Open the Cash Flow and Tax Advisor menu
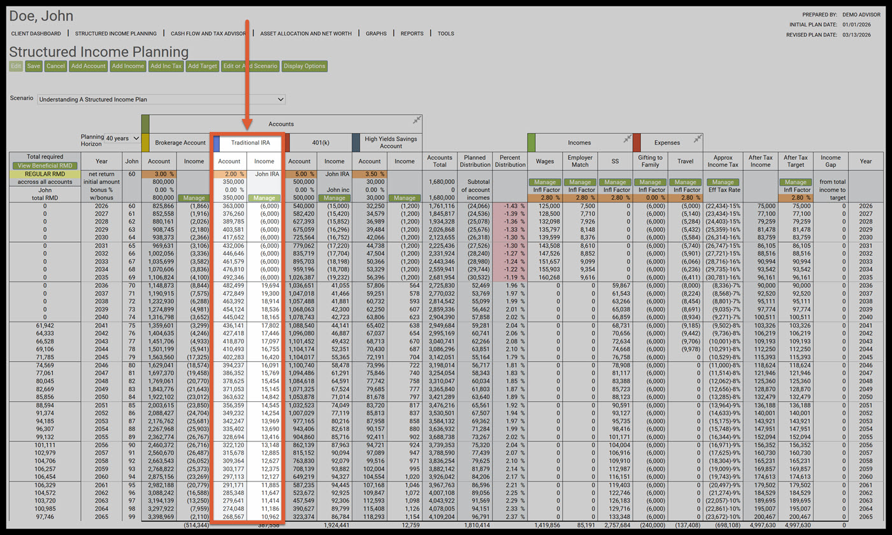This screenshot has width=892, height=535. [x=208, y=33]
